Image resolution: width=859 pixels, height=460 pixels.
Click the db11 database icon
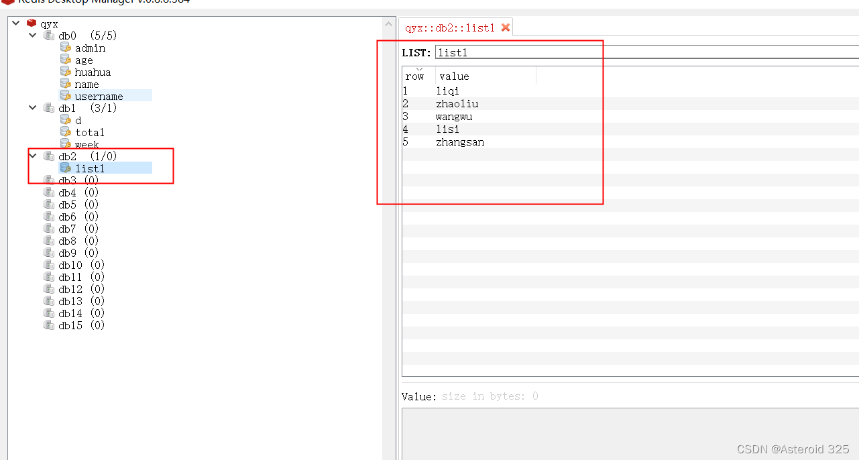pyautogui.click(x=49, y=277)
